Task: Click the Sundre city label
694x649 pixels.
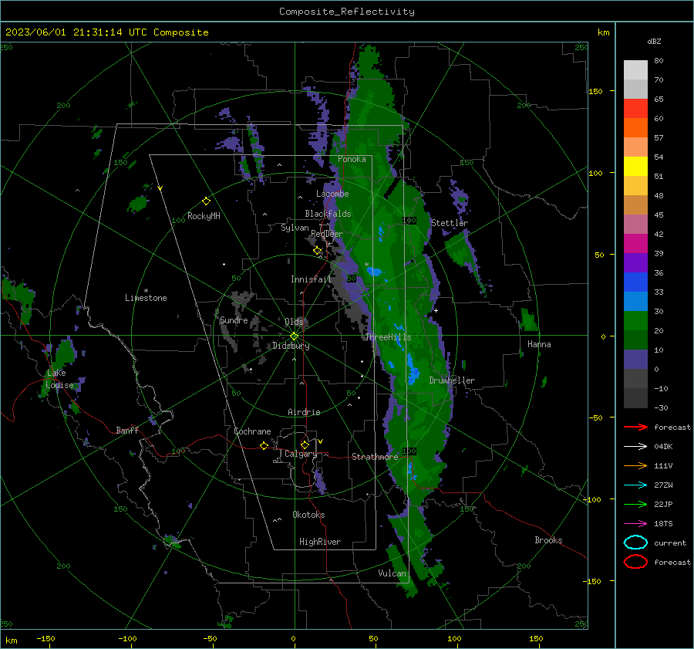Action: click(x=234, y=319)
